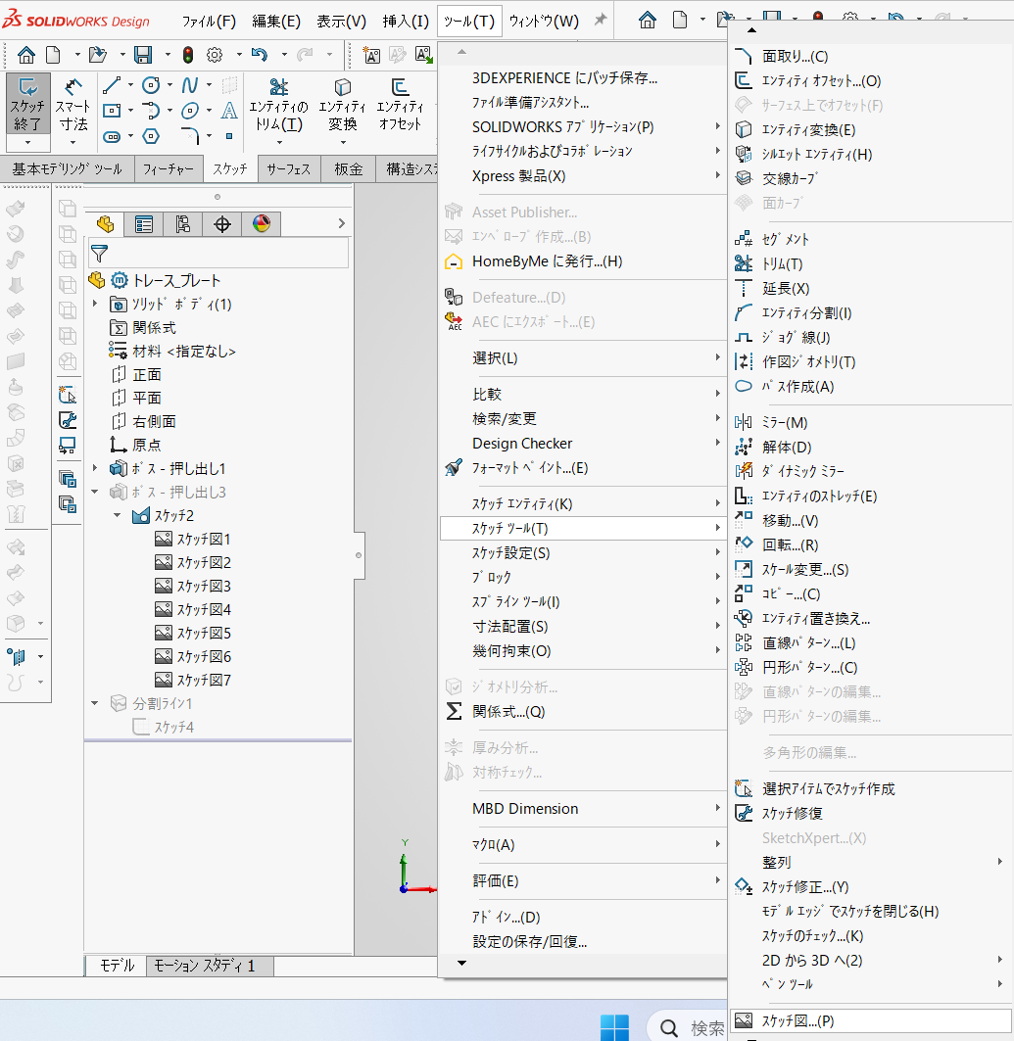Click the Undo icon in the toolbar
The height and width of the screenshot is (1041, 1014).
pyautogui.click(x=259, y=55)
